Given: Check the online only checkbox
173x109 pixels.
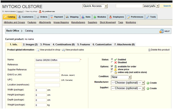Looking at the screenshot, I should [112, 72].
